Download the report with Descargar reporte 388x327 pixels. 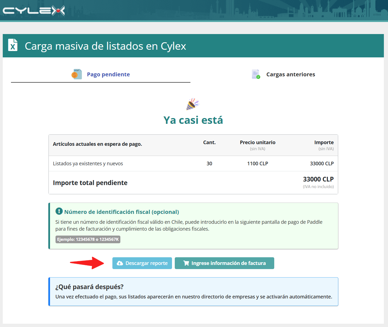(142, 263)
